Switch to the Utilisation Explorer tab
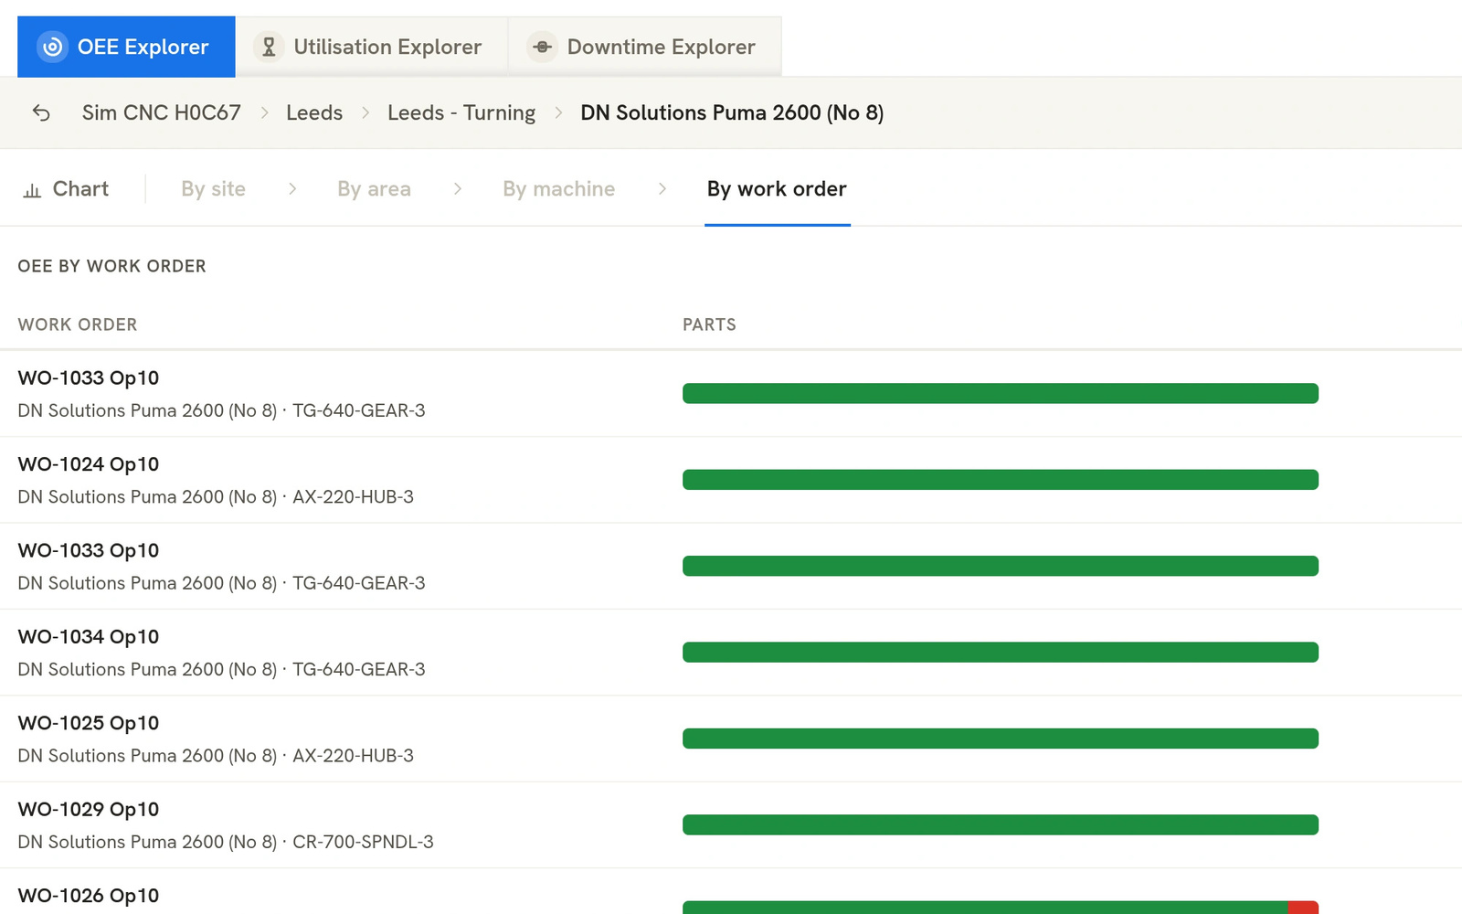This screenshot has height=914, width=1462. point(372,47)
